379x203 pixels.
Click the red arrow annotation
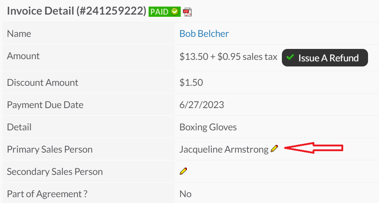click(x=314, y=148)
